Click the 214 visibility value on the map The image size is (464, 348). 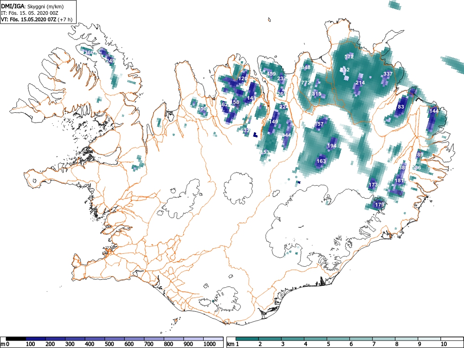pyautogui.click(x=360, y=83)
